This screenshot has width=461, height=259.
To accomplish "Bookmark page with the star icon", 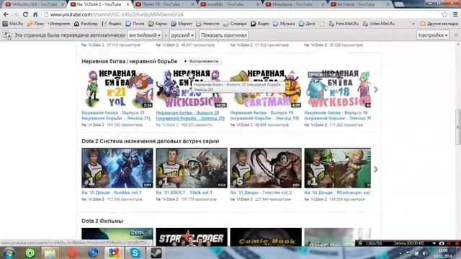I will coord(444,14).
